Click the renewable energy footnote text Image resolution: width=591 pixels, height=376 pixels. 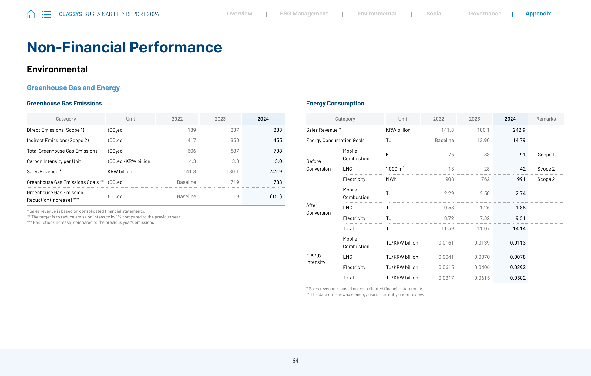tap(365, 294)
